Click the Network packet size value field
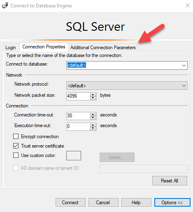This screenshot has width=193, height=212. [x=78, y=96]
